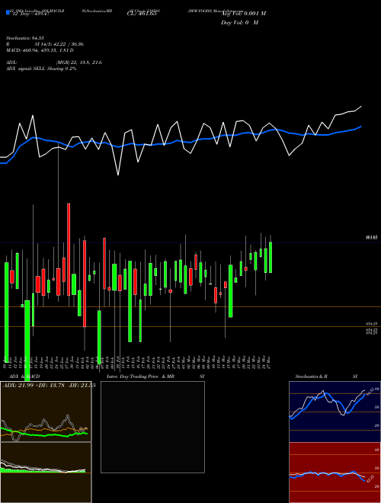Click inside the empty Intra Day Trading chart box

[152, 427]
